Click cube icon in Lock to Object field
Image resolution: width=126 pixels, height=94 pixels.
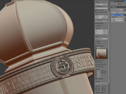point(96,8)
